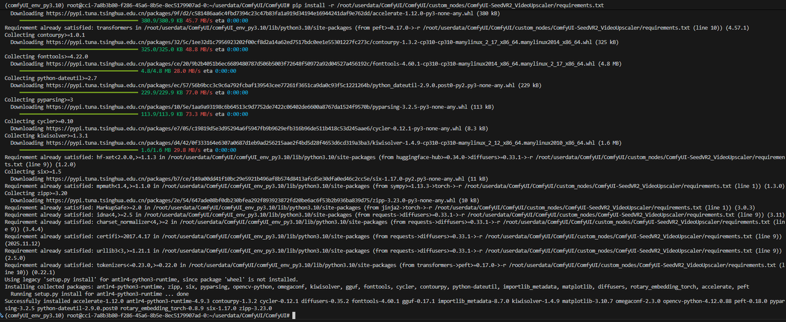Select the 'Collecting fonttools>=4.22.0' line
Viewport: 786px width, 322px height.
pyautogui.click(x=46, y=57)
